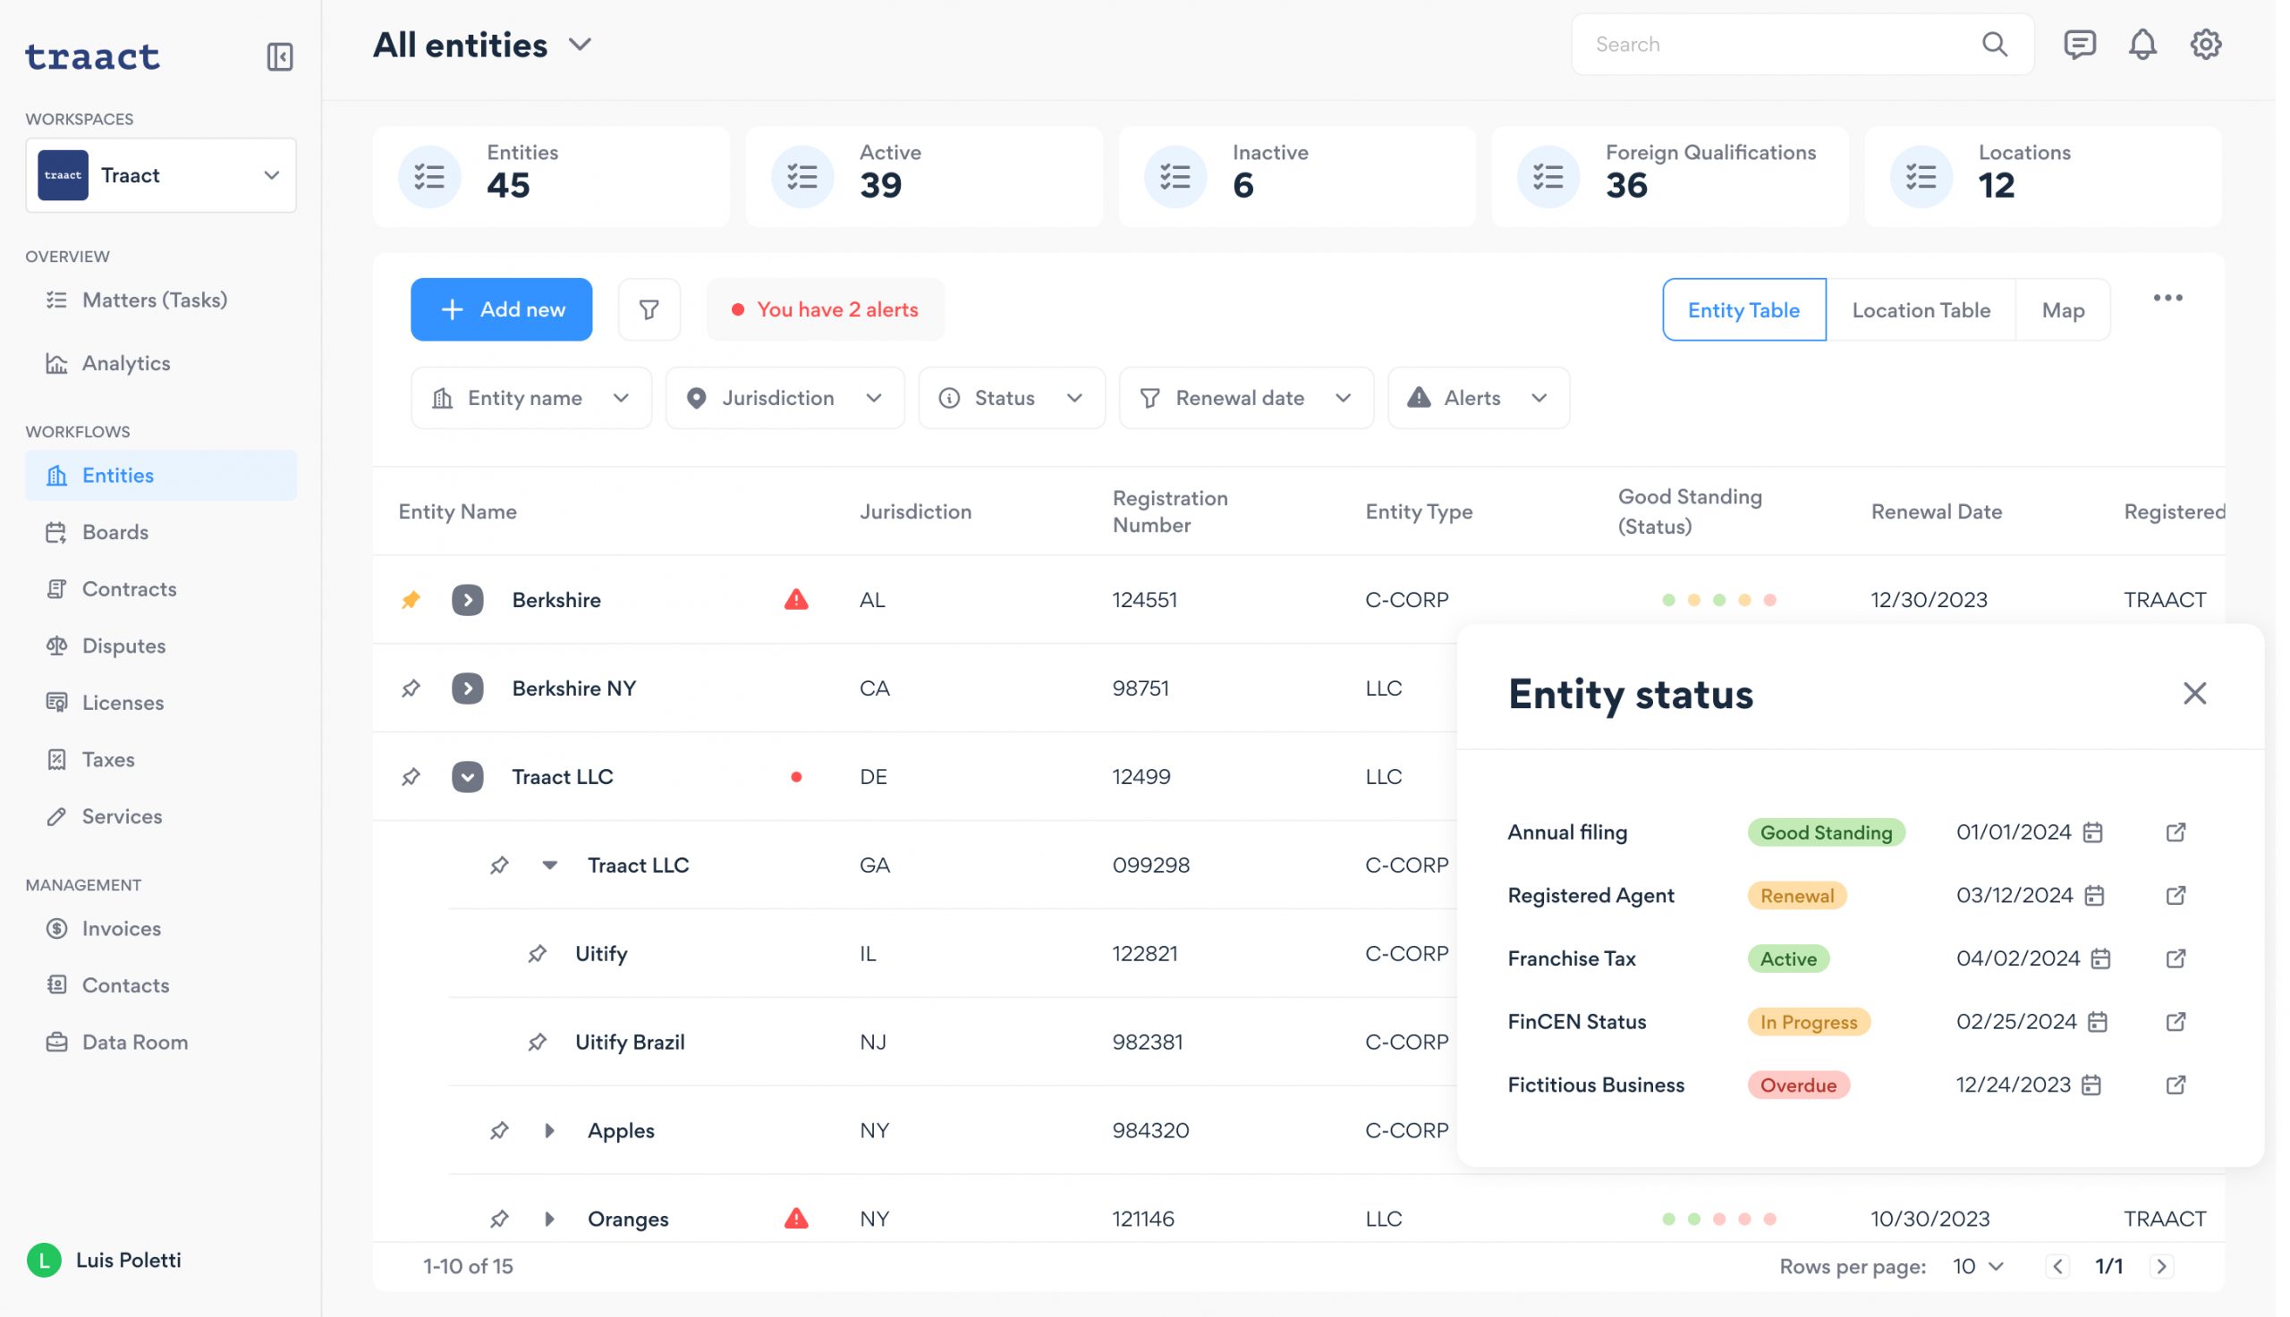Go to previous page arrow

tap(2057, 1266)
